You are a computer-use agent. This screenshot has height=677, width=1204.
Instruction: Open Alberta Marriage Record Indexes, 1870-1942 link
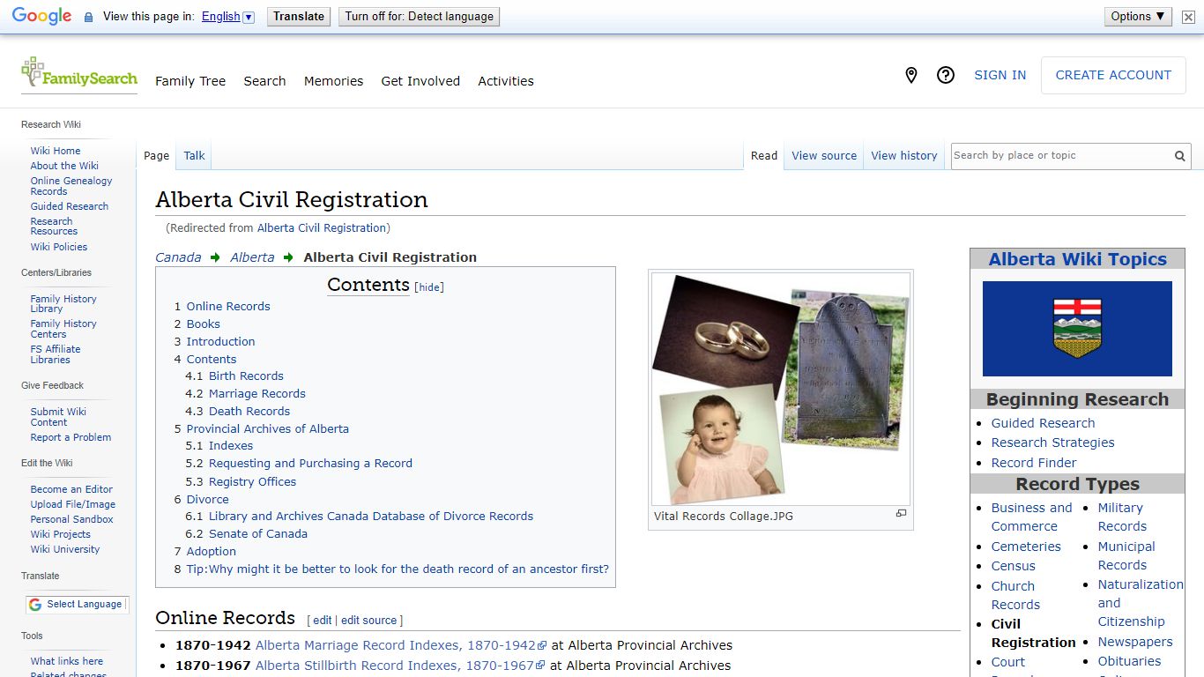click(396, 645)
